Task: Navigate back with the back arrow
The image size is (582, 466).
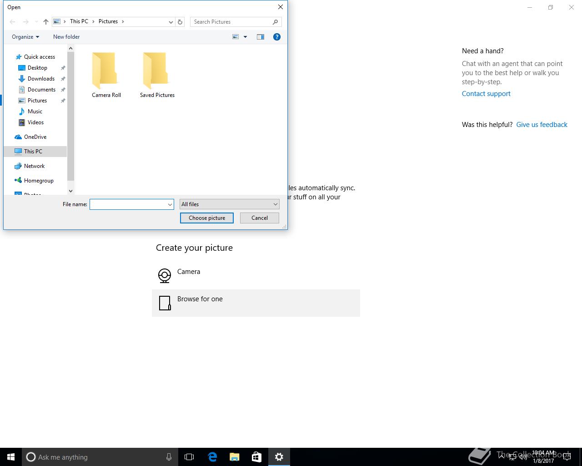Action: tap(13, 22)
